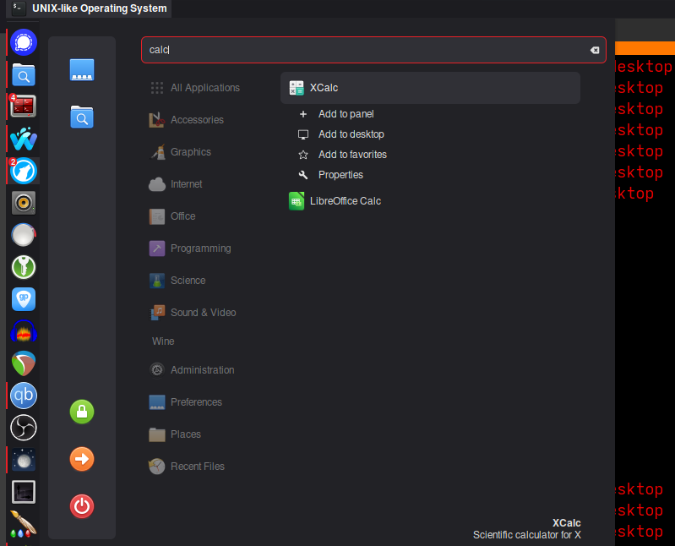Open the dark monitor dock icon
Viewport: 675px width, 546px height.
pyautogui.click(x=24, y=492)
